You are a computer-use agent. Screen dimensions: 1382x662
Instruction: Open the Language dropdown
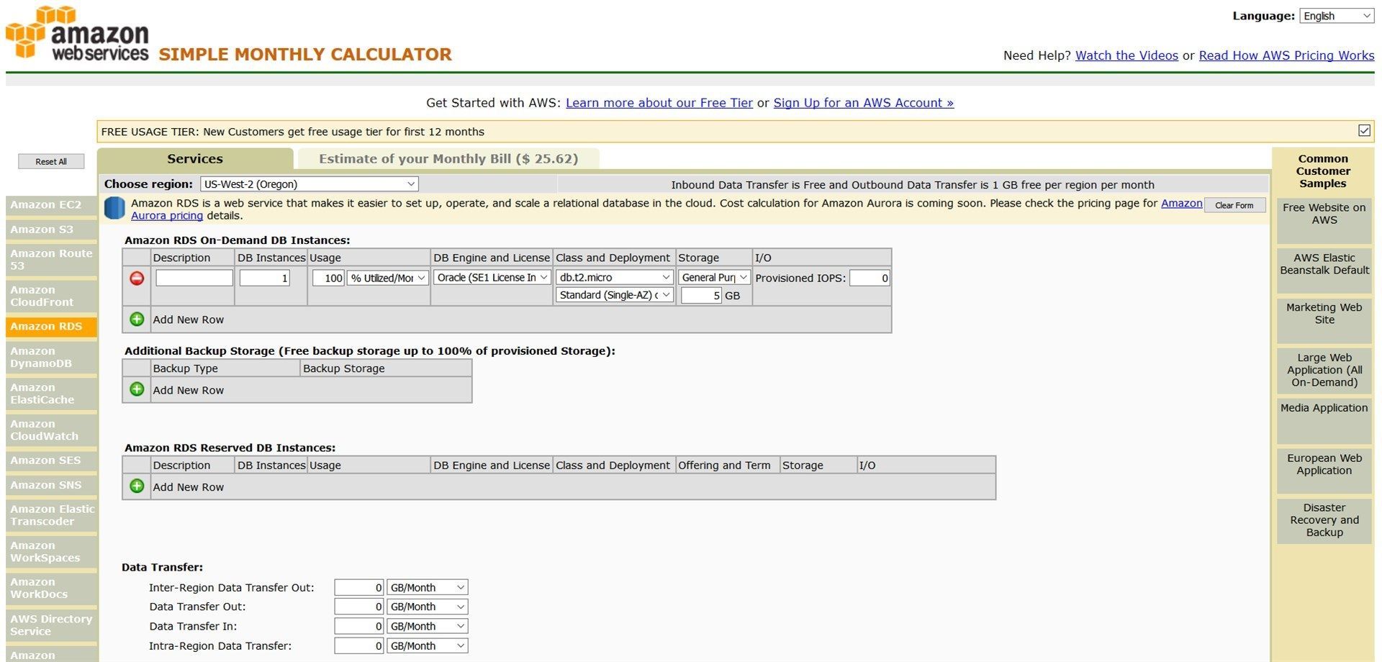tap(1337, 16)
